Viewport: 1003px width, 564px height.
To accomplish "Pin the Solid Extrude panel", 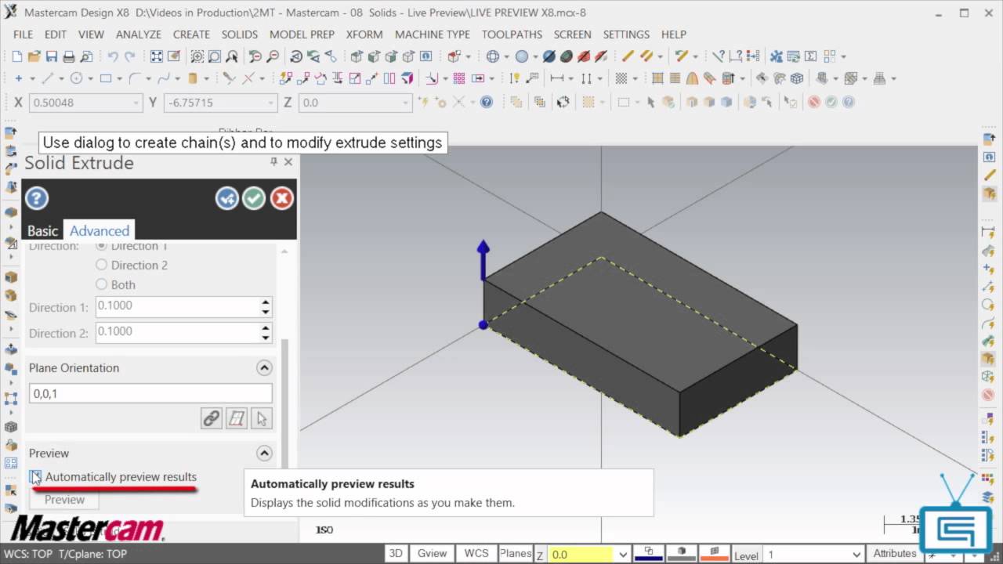I will tap(273, 161).
